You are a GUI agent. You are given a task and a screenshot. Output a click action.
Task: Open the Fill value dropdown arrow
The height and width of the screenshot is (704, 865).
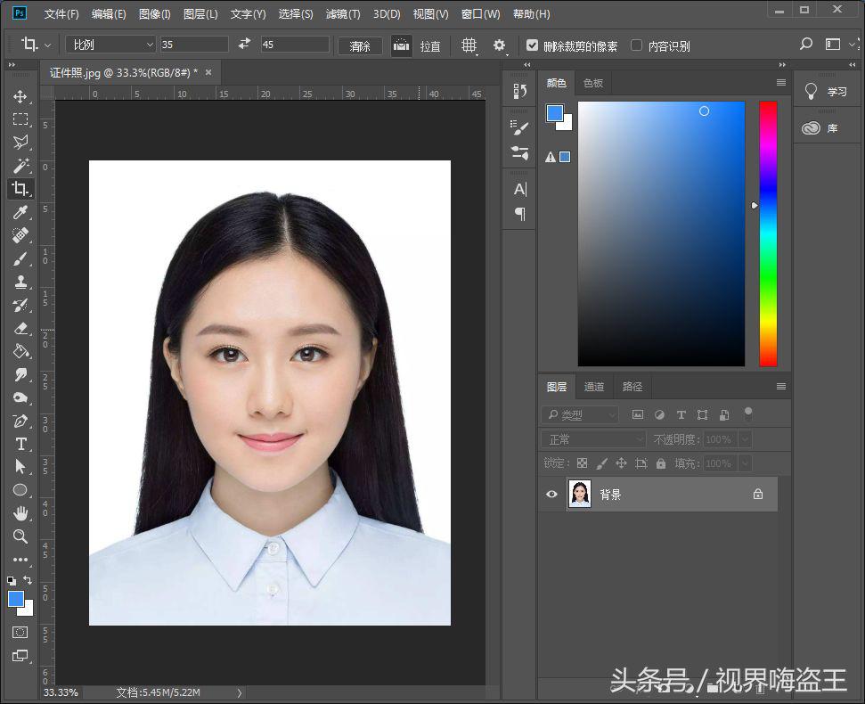pos(745,463)
